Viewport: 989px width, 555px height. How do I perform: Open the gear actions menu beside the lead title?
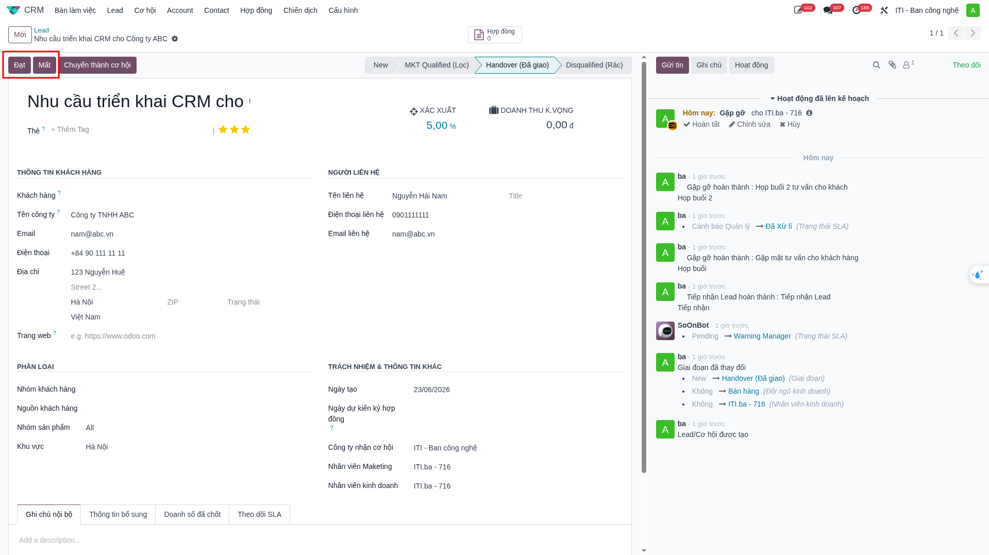tap(175, 39)
